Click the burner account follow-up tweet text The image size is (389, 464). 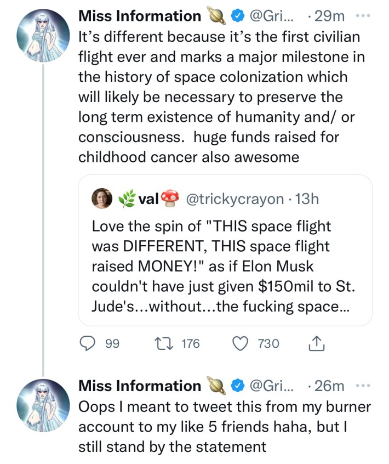(225, 427)
